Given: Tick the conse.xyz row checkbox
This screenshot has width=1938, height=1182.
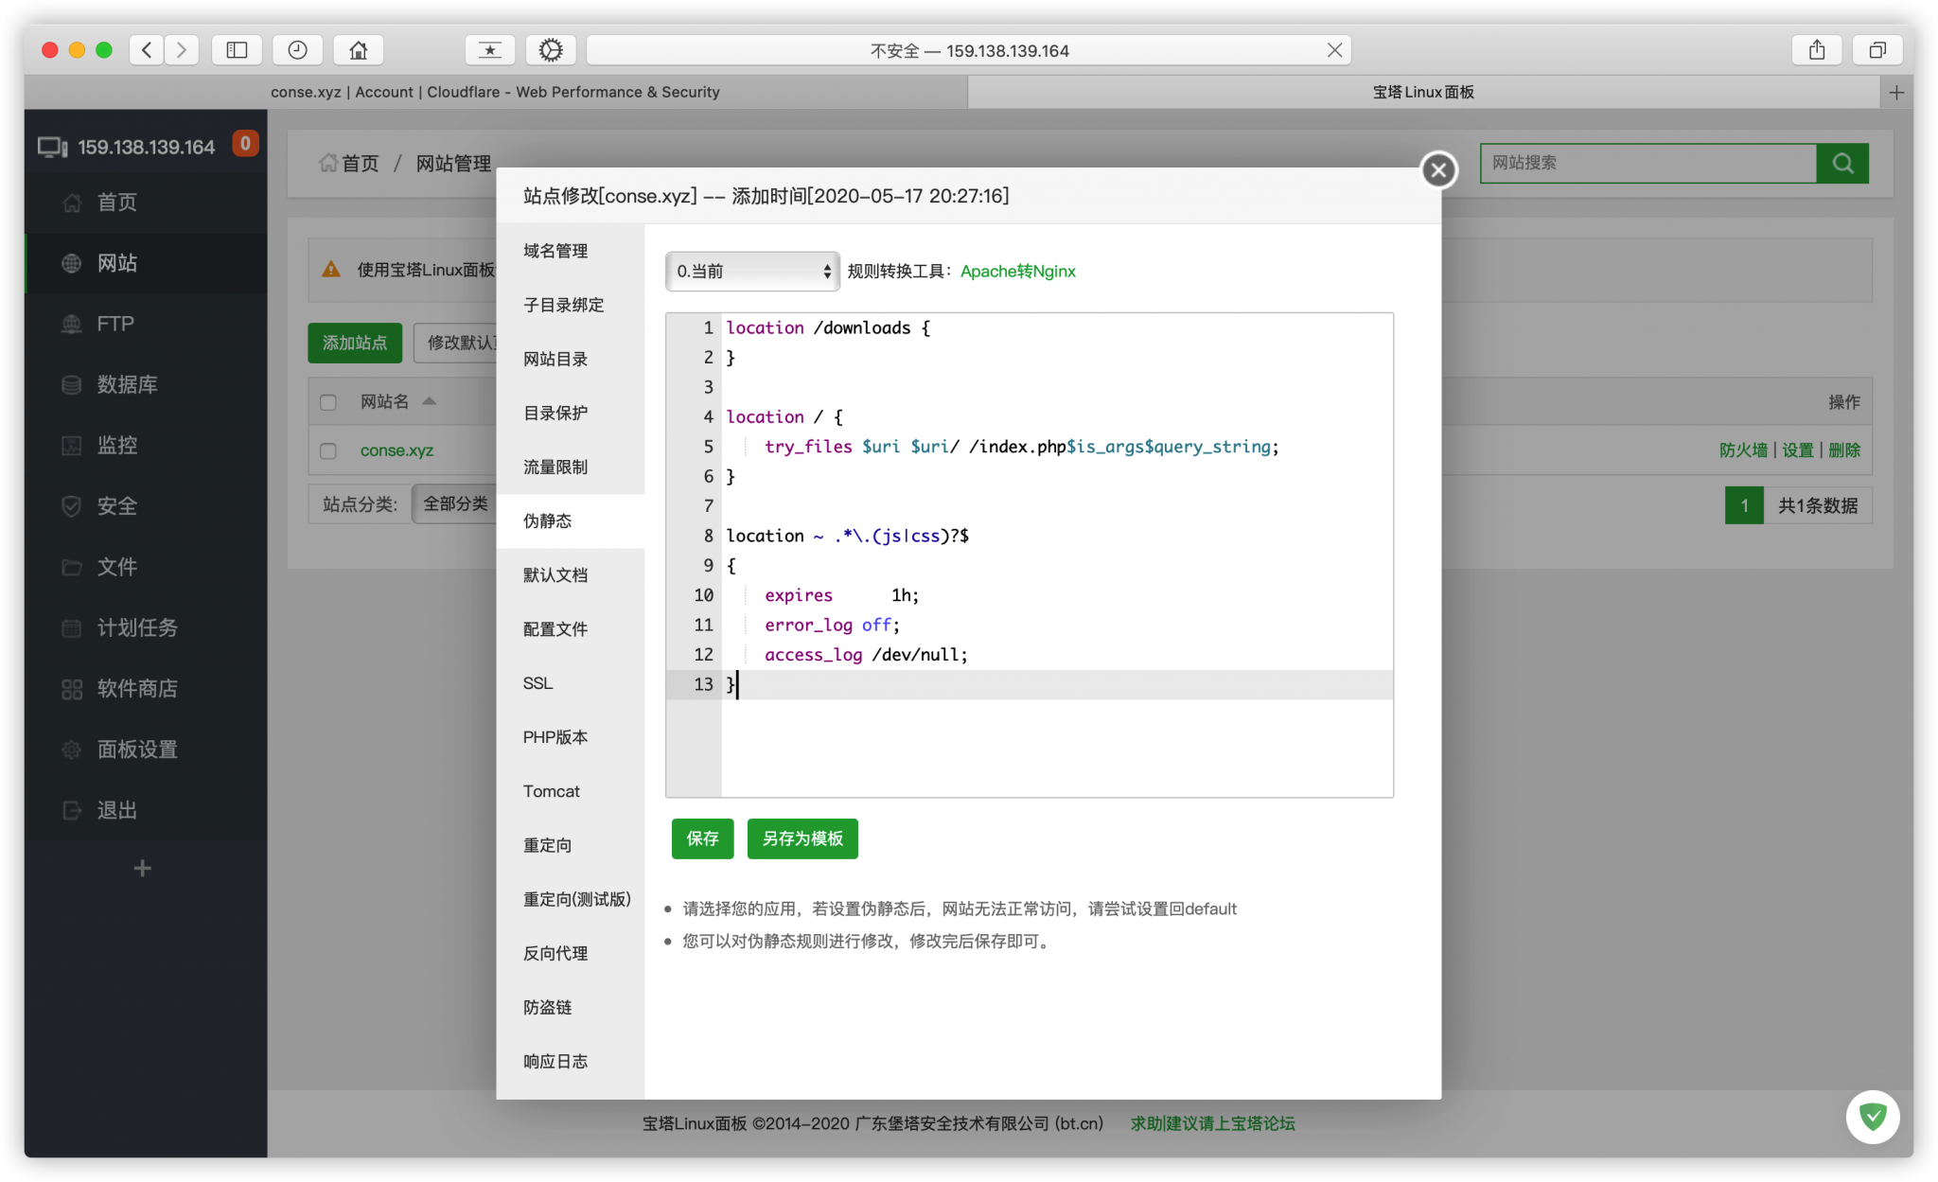Looking at the screenshot, I should (328, 450).
